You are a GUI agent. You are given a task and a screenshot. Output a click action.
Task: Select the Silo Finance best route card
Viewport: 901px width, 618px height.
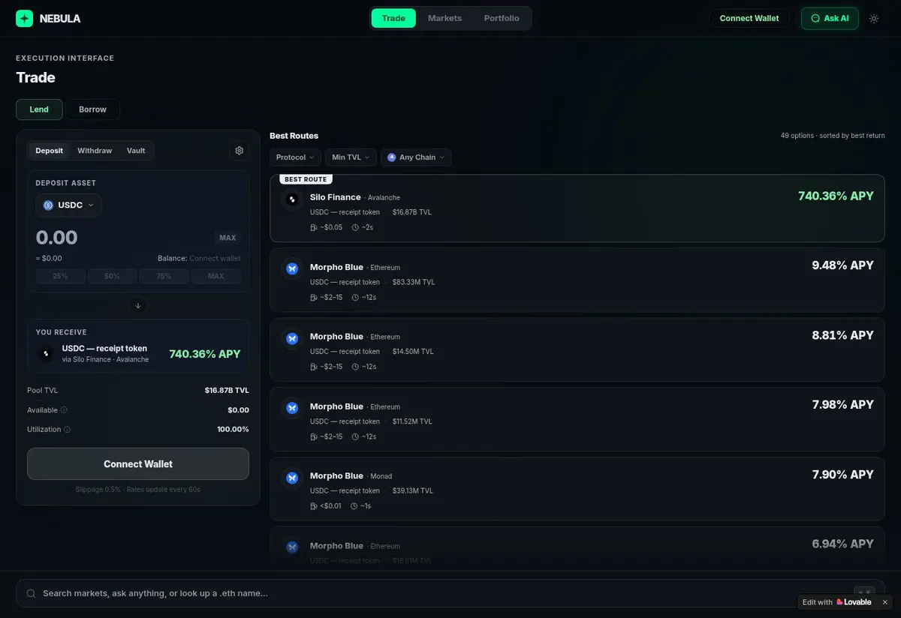577,208
